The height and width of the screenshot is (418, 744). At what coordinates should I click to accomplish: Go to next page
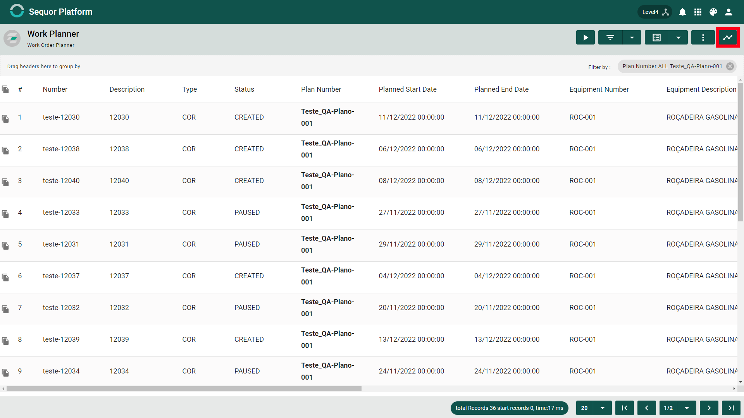[709, 408]
